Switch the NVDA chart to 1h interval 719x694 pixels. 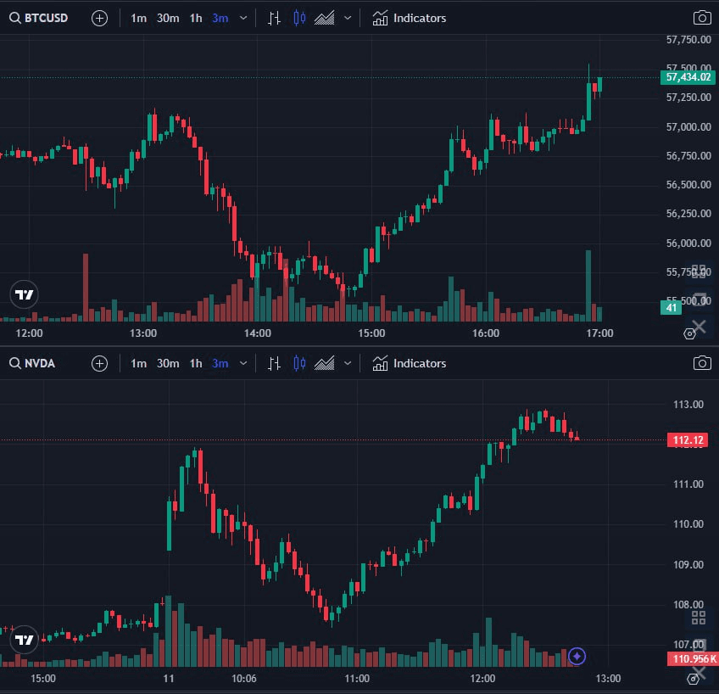(196, 364)
